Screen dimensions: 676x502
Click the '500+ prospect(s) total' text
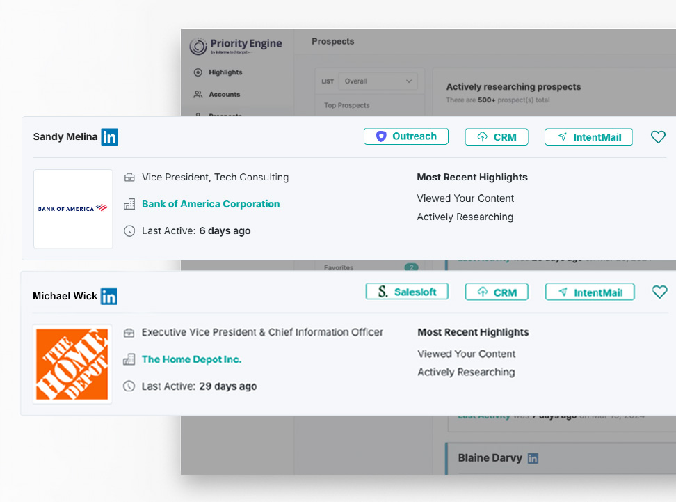click(x=513, y=100)
